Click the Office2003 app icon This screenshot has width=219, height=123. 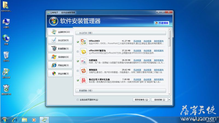[83, 42]
